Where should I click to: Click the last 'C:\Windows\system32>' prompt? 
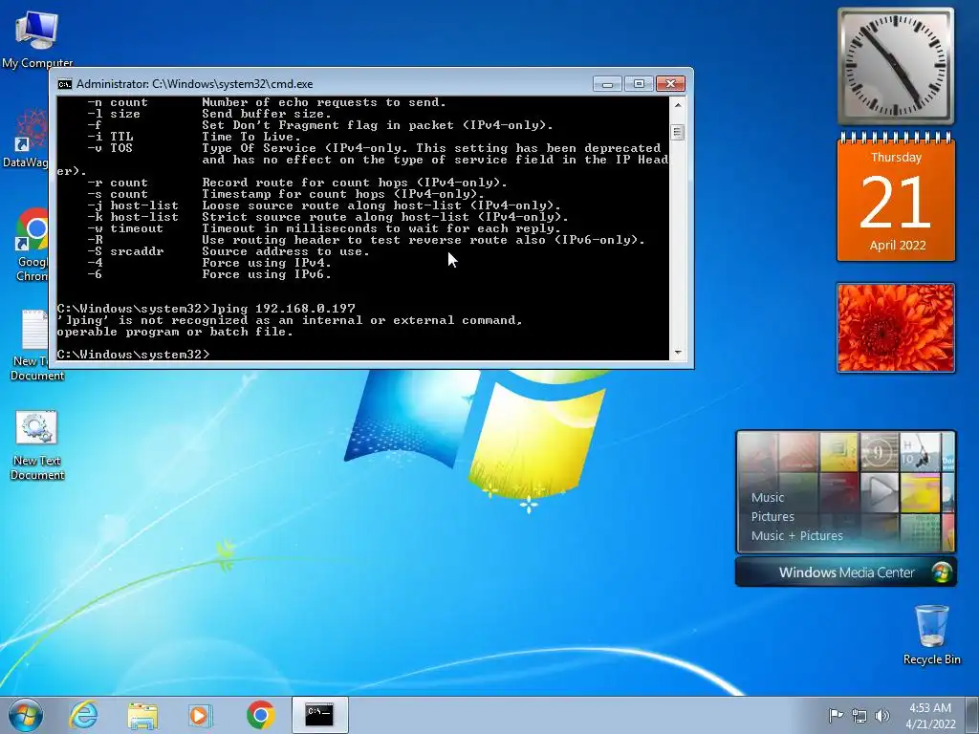pos(134,355)
